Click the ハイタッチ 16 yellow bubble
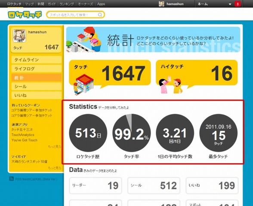Image resolution: width=253 pixels, height=206 pixels. pyautogui.click(x=197, y=73)
